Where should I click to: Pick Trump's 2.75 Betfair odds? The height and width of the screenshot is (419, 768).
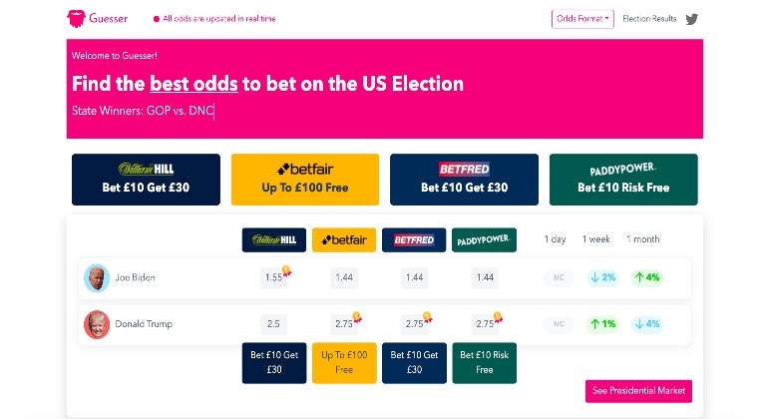(x=344, y=324)
